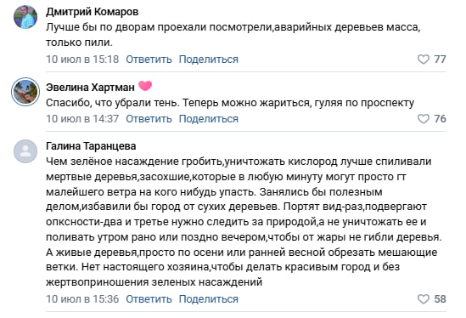Like Эвелина Хартман's comment with heart icon
Viewport: 466px width, 318px height.
(424, 119)
